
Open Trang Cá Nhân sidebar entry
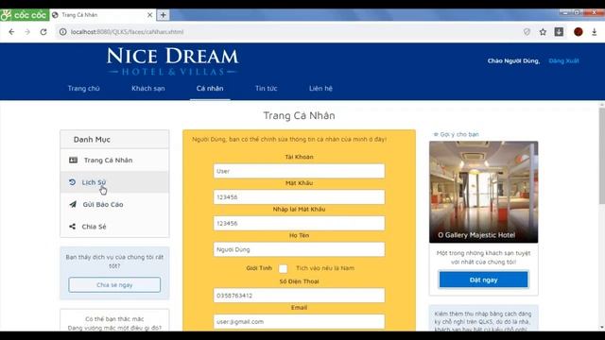point(114,160)
